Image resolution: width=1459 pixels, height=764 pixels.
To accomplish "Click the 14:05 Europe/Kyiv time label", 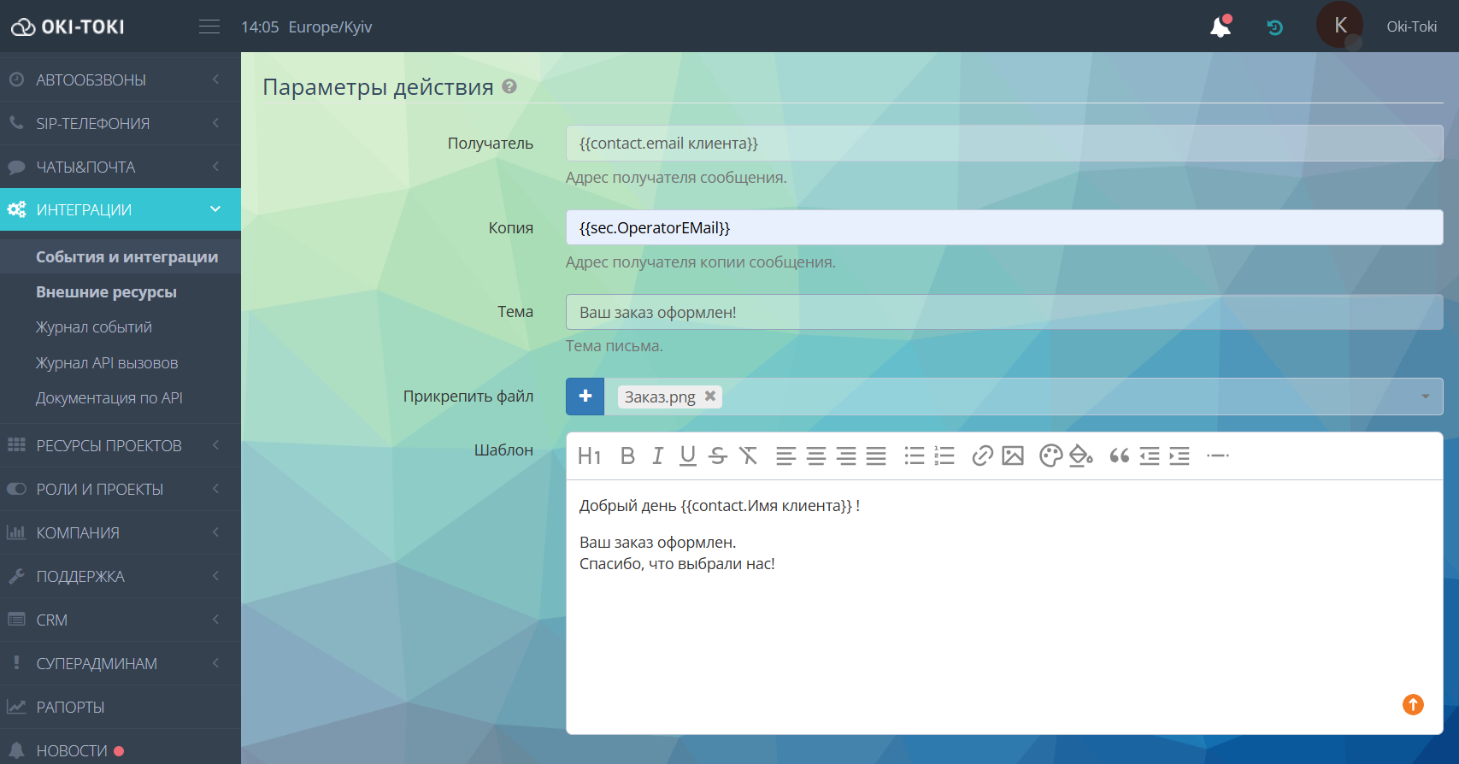I will click(x=306, y=26).
